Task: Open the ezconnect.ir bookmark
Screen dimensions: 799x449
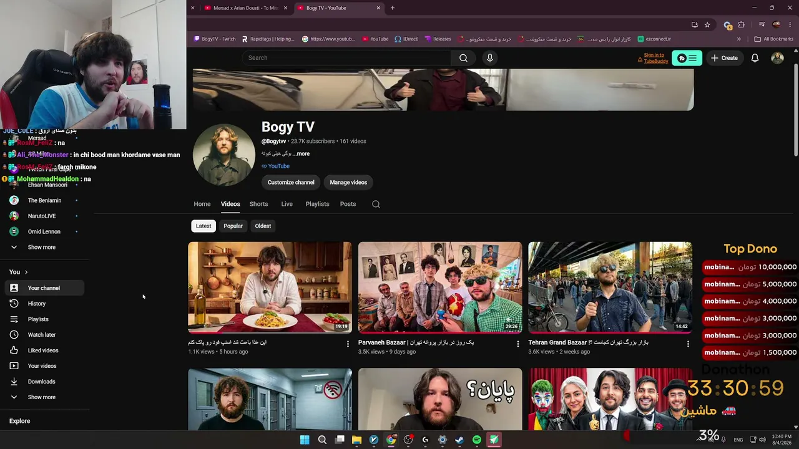Action: [x=654, y=39]
